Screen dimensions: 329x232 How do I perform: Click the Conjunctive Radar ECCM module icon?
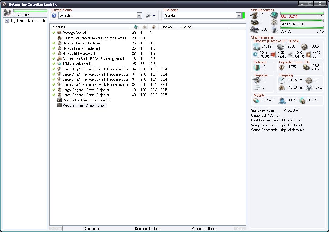point(59,59)
